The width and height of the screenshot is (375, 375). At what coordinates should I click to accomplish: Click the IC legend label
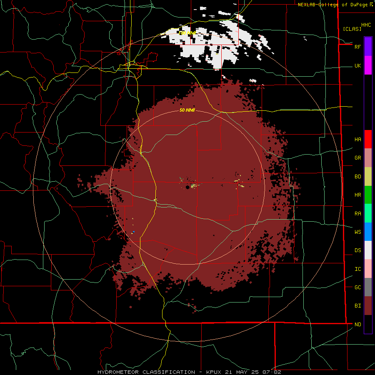tap(357, 269)
